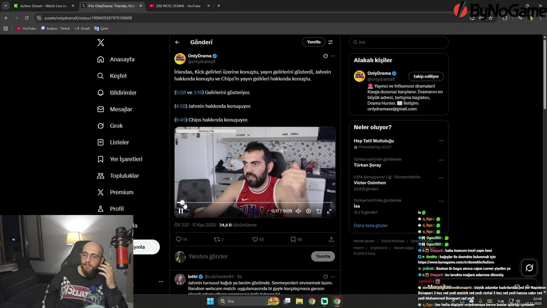Click the Yanıtla button beside the reply field

[323, 256]
